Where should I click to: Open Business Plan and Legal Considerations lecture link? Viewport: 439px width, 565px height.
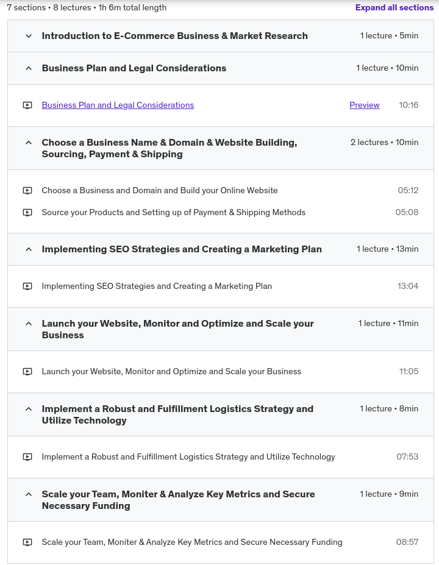[118, 105]
